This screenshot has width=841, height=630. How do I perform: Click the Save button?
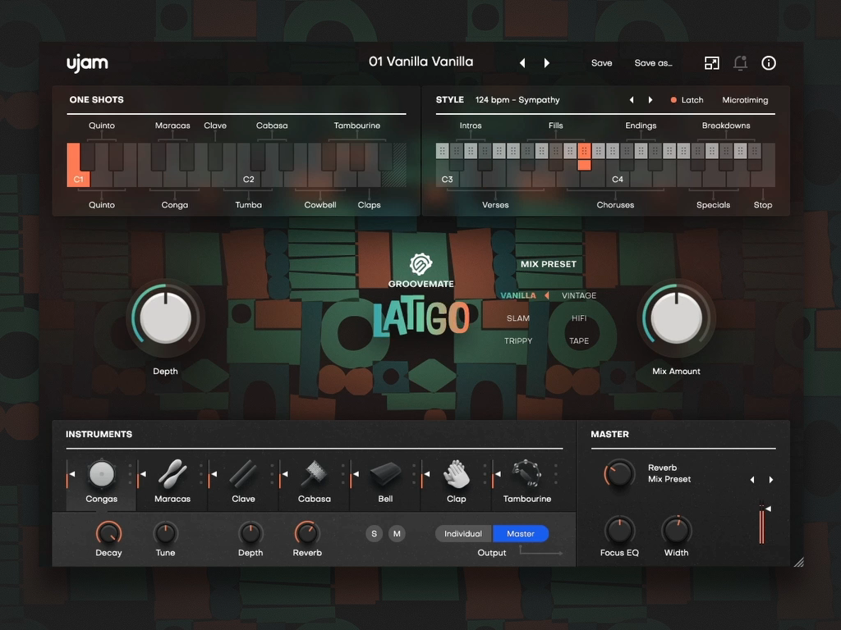[x=602, y=63]
